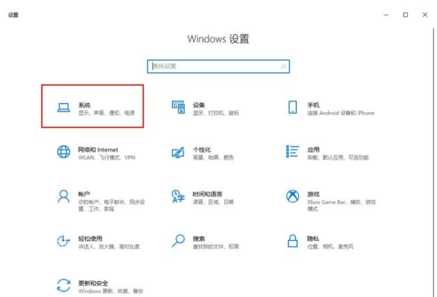Open the 设备 devices icon

pos(178,107)
